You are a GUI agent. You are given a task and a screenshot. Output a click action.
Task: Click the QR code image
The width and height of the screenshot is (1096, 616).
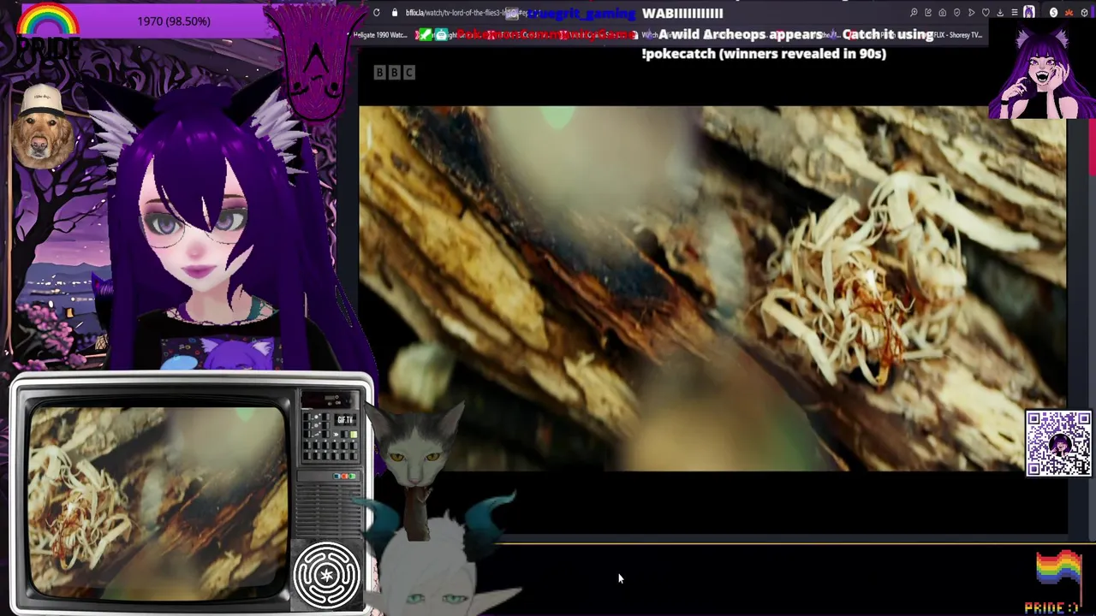[1058, 443]
